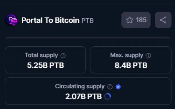Click the 5.25B PTB total supply value

[x=45, y=65]
